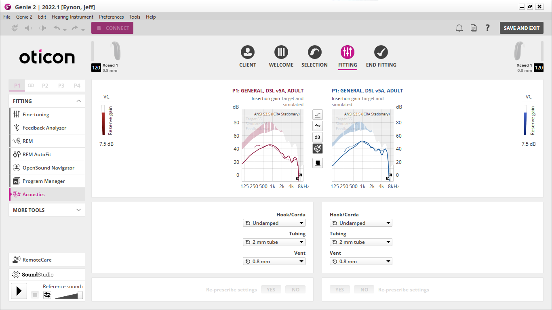Open OpenSound Navigator

(x=47, y=168)
